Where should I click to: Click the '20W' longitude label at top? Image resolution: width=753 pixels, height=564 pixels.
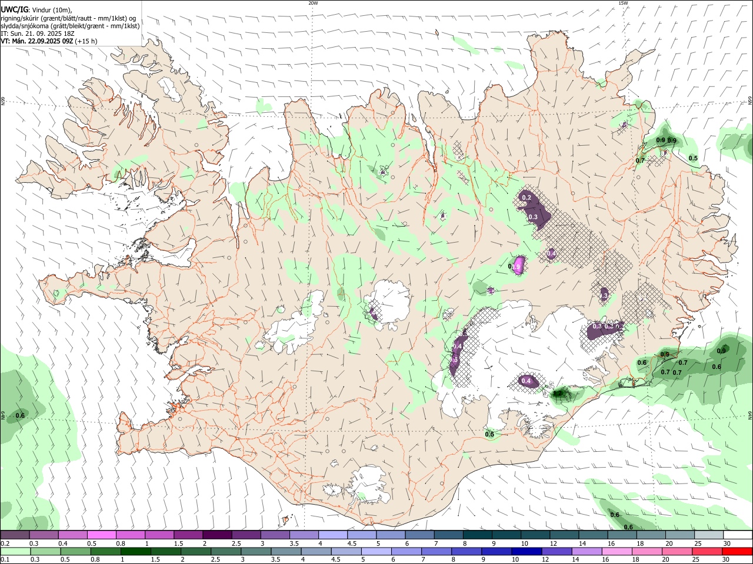[x=313, y=3]
